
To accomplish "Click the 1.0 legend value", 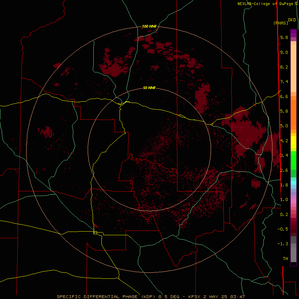I will coord(284,200).
